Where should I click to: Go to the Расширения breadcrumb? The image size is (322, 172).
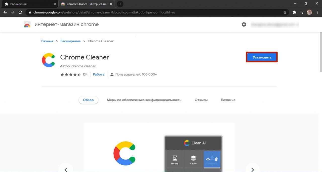pos(70,41)
